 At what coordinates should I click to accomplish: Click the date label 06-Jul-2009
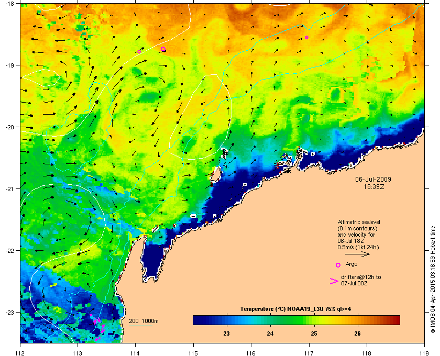click(x=373, y=179)
